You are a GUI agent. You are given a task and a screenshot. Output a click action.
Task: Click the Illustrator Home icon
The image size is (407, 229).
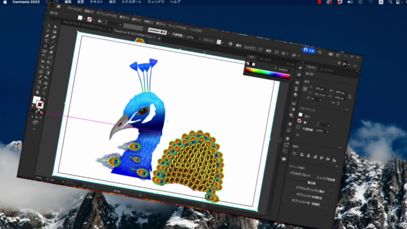[59, 7]
